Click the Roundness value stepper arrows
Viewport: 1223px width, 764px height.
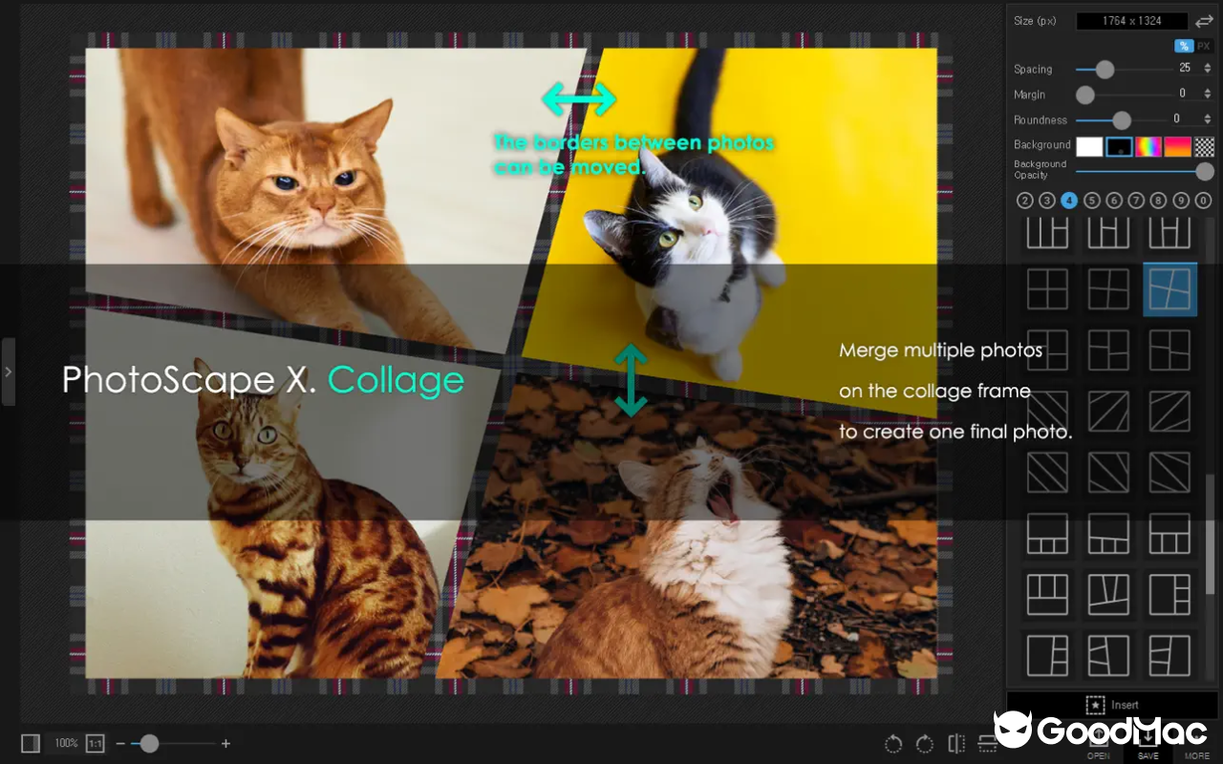1208,119
